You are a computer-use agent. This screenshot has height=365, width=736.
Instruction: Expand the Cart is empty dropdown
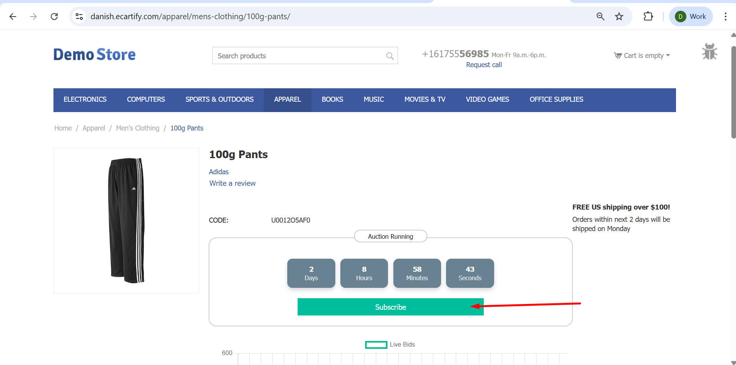(x=642, y=56)
